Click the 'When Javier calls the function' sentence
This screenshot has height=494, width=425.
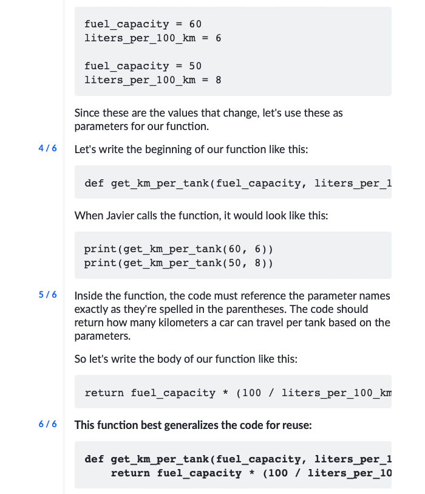click(201, 216)
